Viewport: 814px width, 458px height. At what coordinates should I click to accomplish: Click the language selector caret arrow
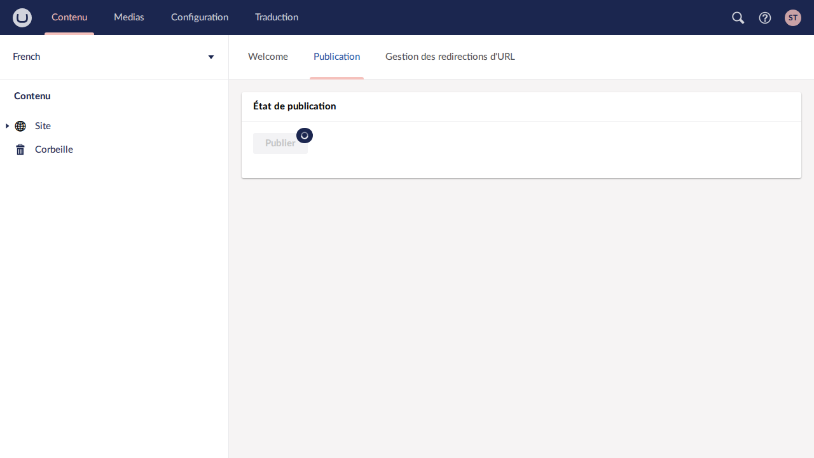211,57
